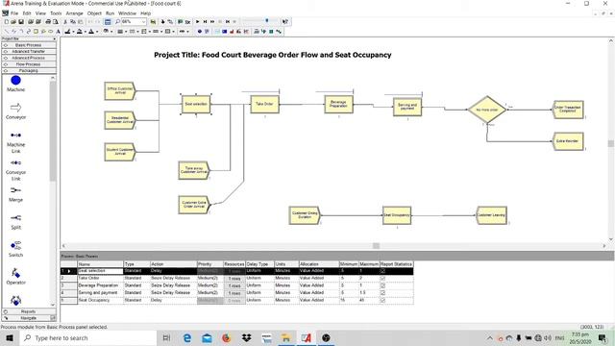This screenshot has height=346, width=615.
Task: Toggle Report Statistics for Take Order row
Action: 382,278
